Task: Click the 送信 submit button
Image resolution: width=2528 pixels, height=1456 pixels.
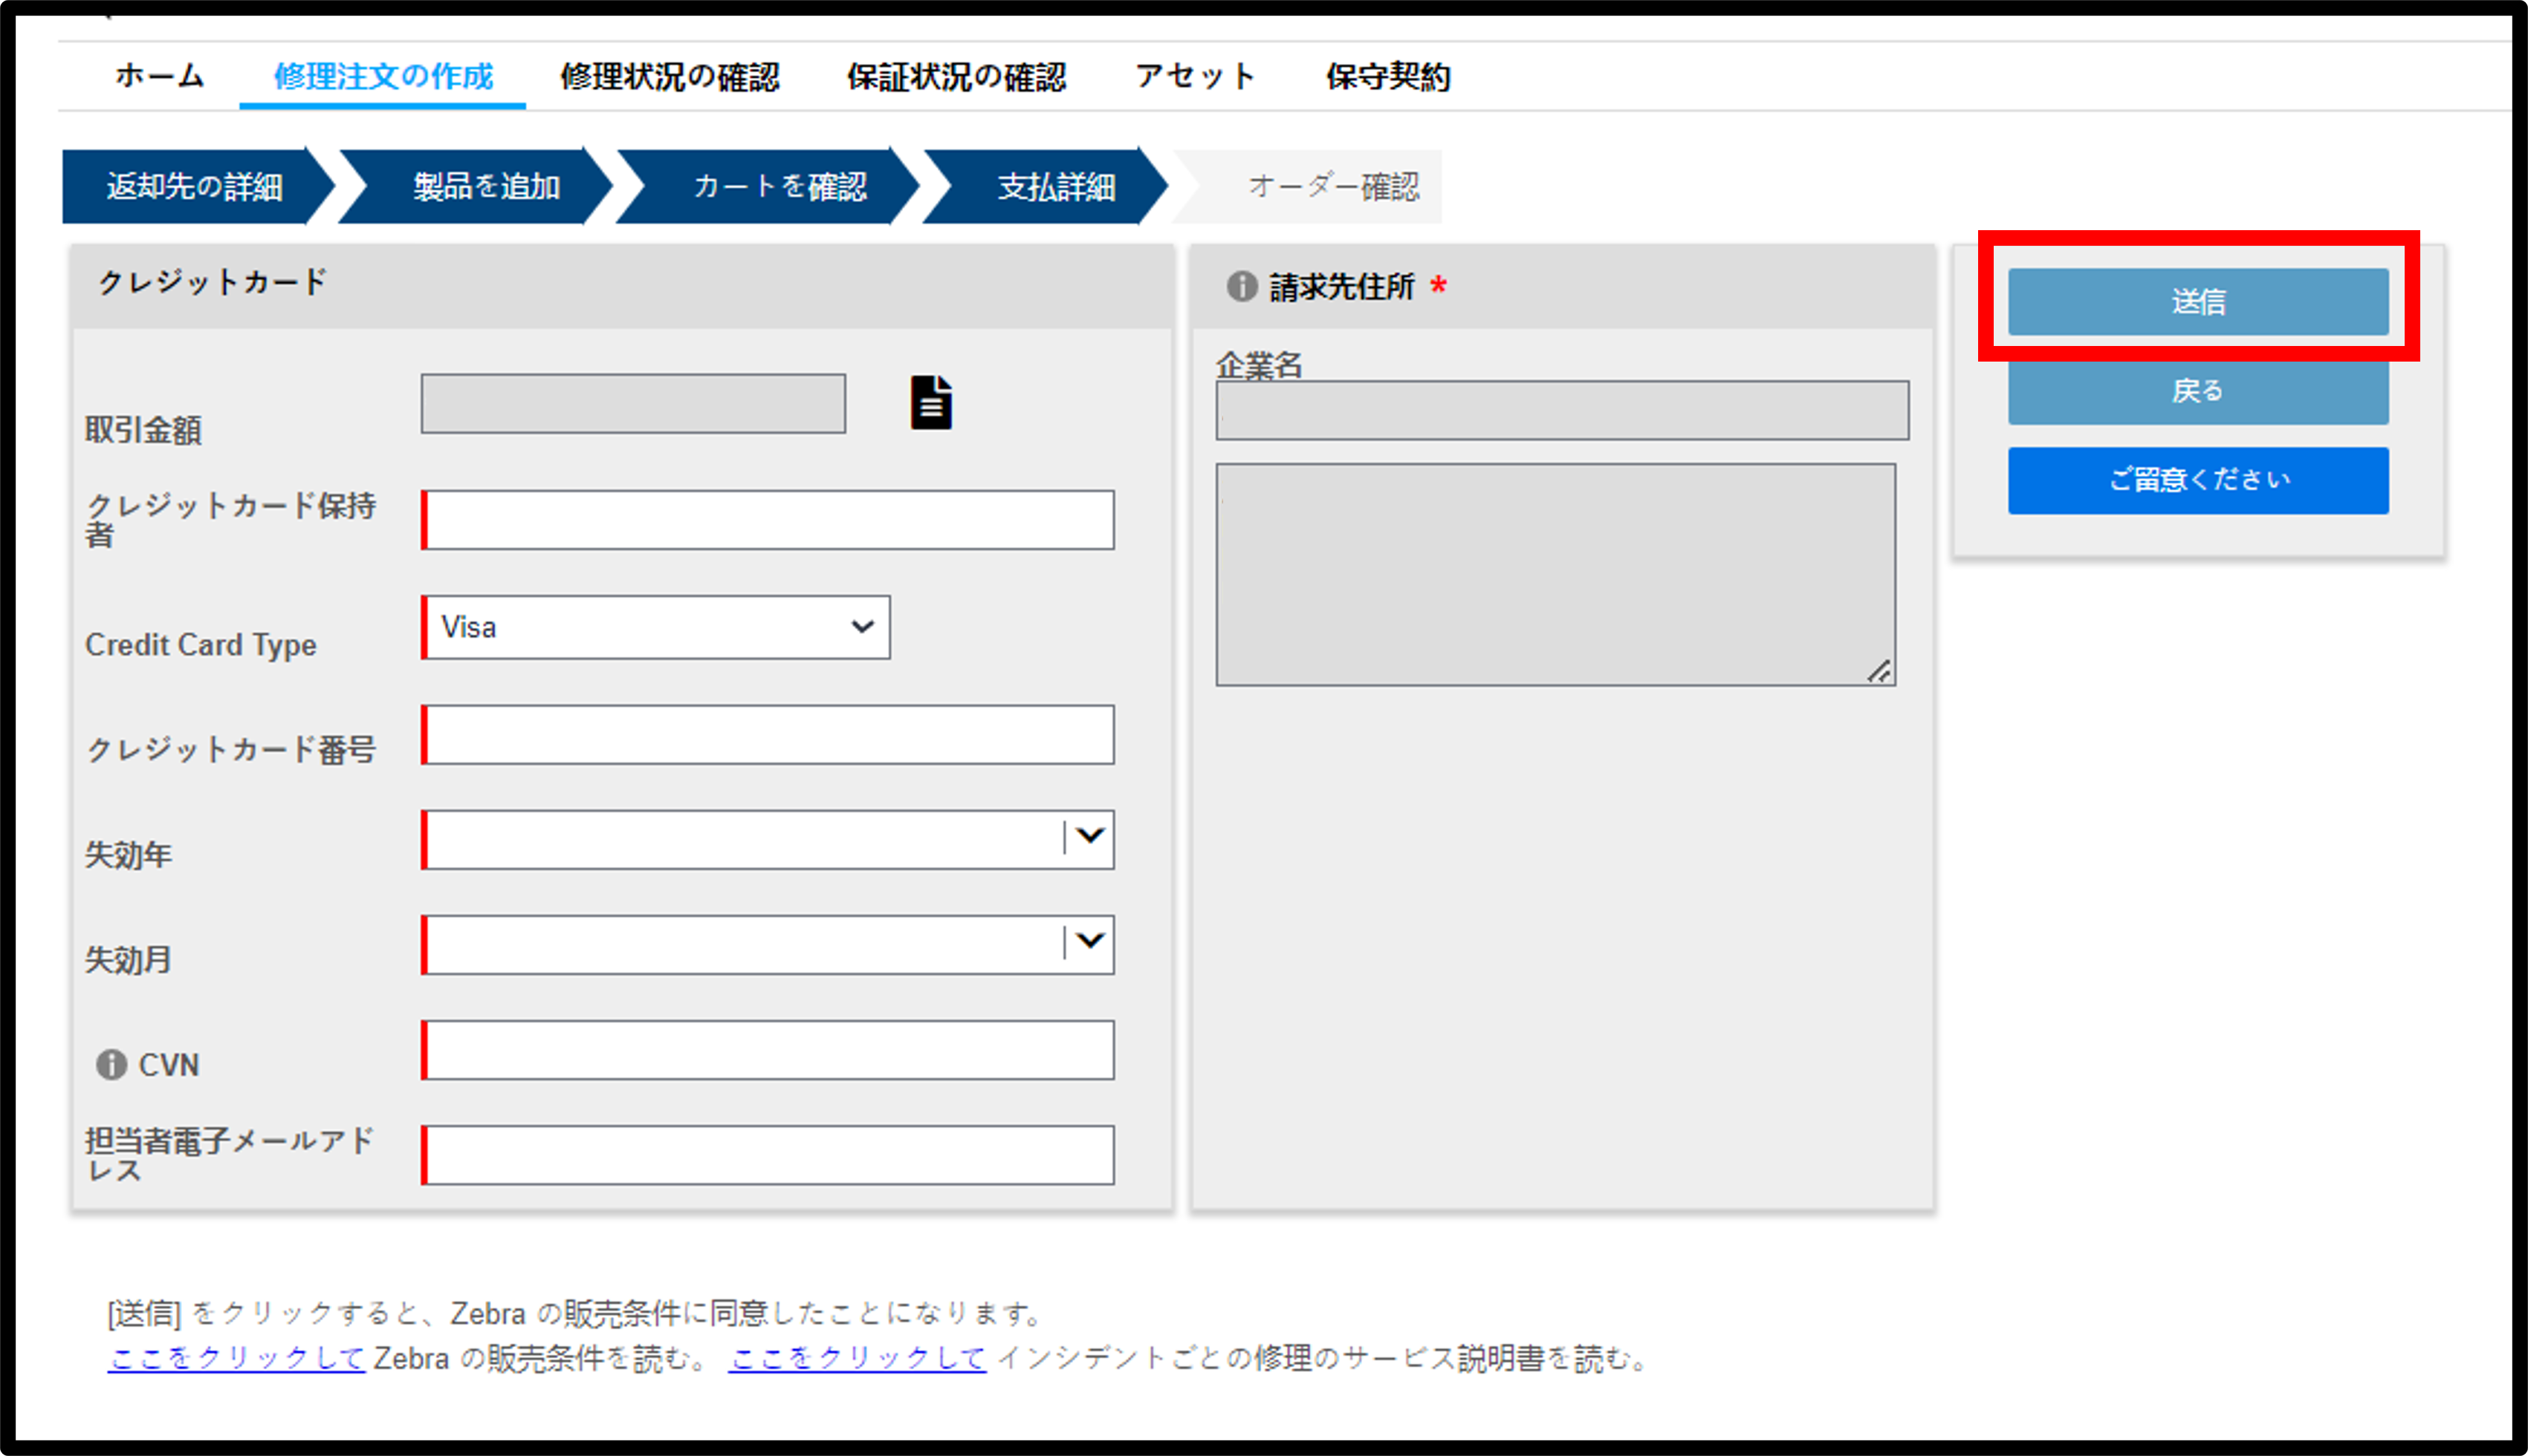Action: pyautogui.click(x=2198, y=301)
